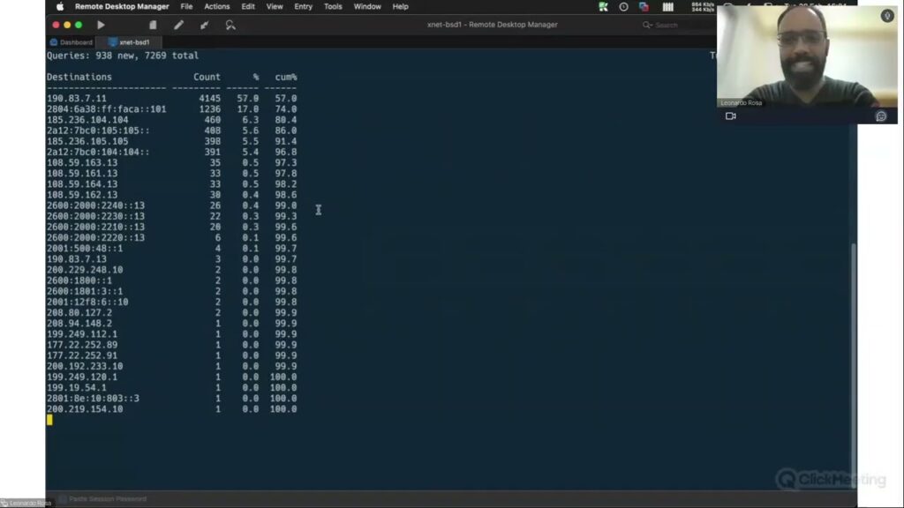Click destination 2600:1801:3::1
The image size is (904, 508).
coord(85,291)
